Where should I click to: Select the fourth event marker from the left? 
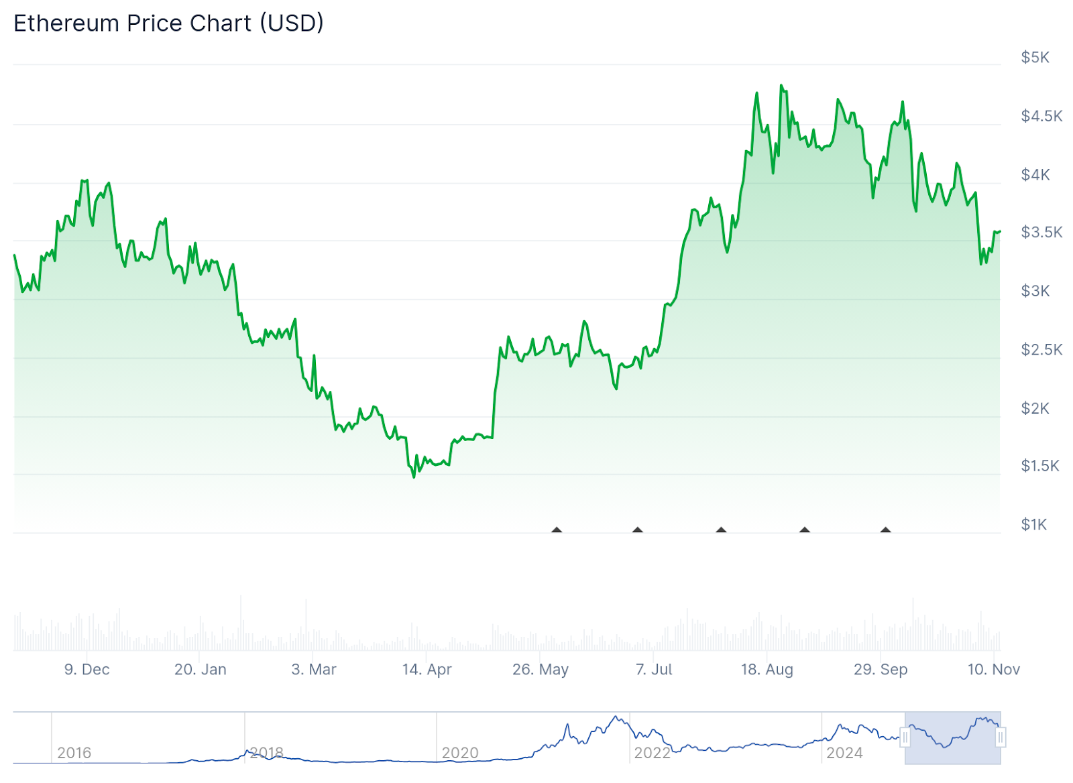click(x=805, y=530)
